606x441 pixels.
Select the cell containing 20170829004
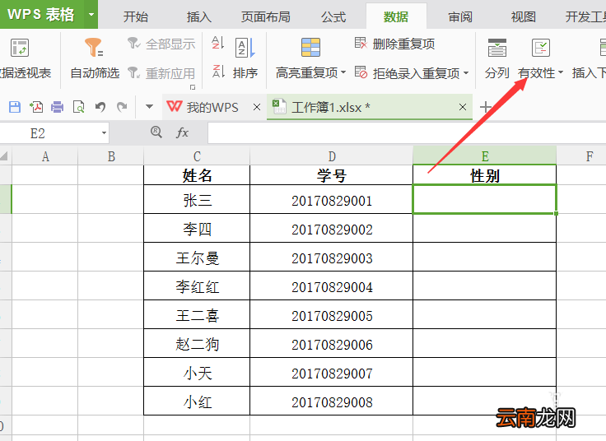(332, 285)
